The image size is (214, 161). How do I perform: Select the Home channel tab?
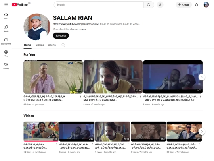coord(28,45)
